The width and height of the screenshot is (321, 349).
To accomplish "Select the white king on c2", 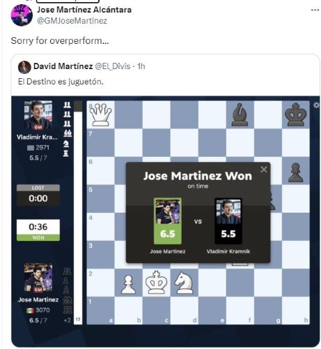I will coord(156,283).
